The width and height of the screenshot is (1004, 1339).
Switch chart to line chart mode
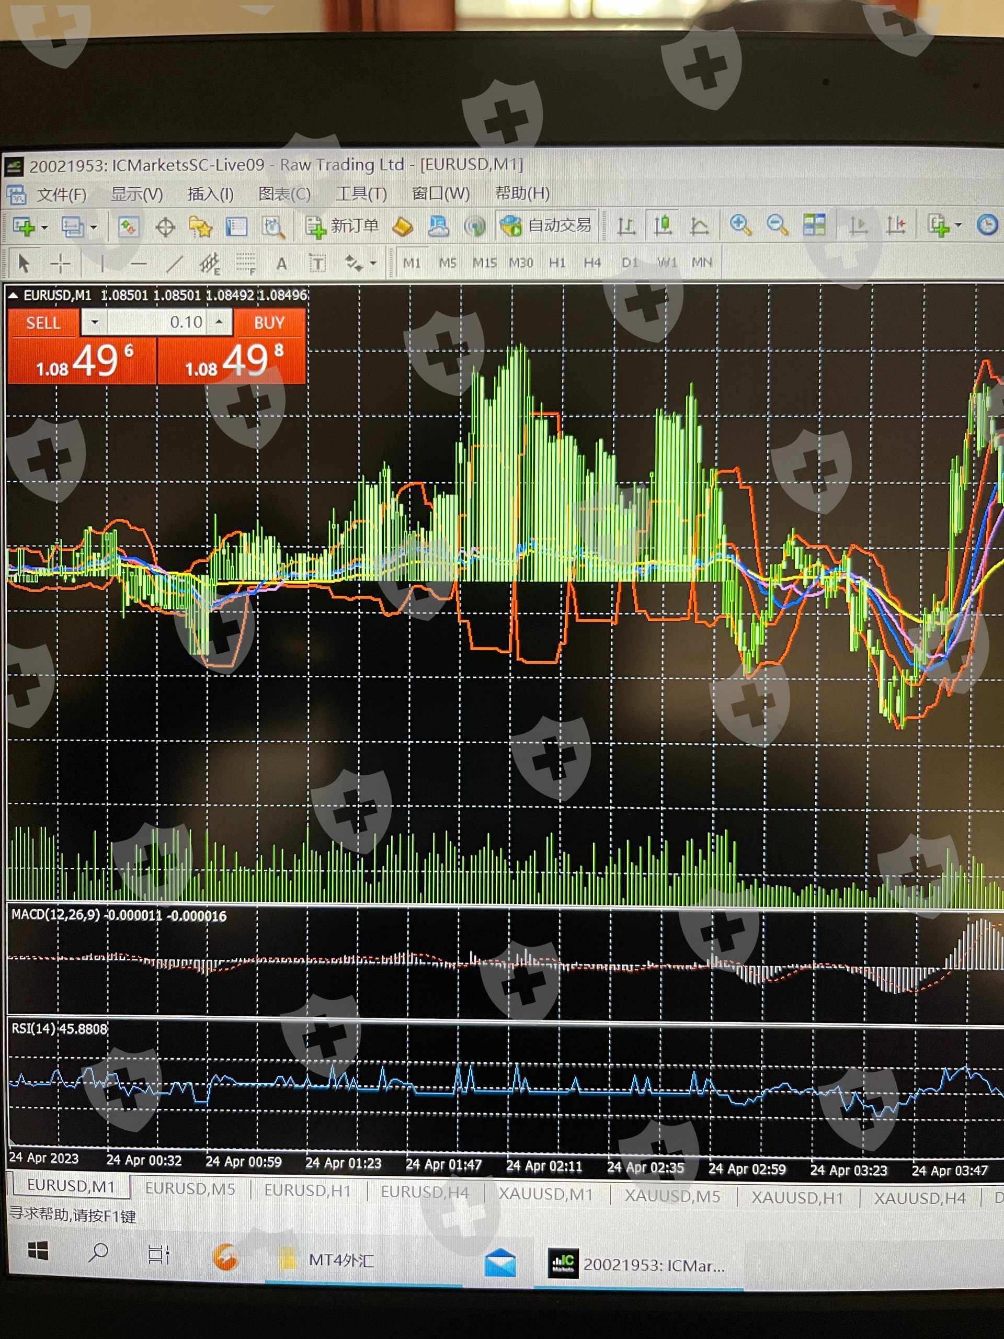[x=699, y=226]
